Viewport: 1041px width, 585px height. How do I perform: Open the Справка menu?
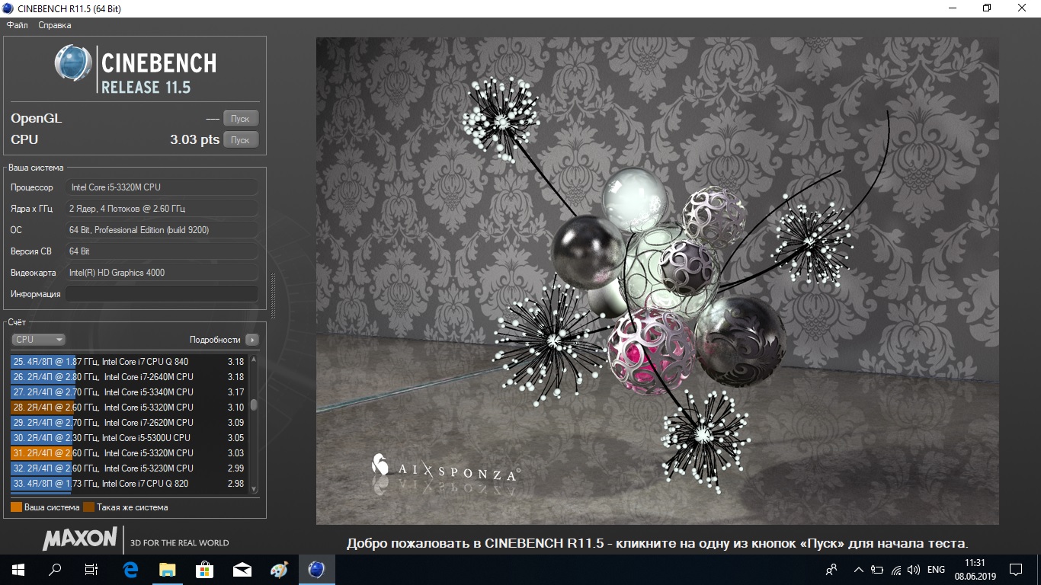click(54, 25)
